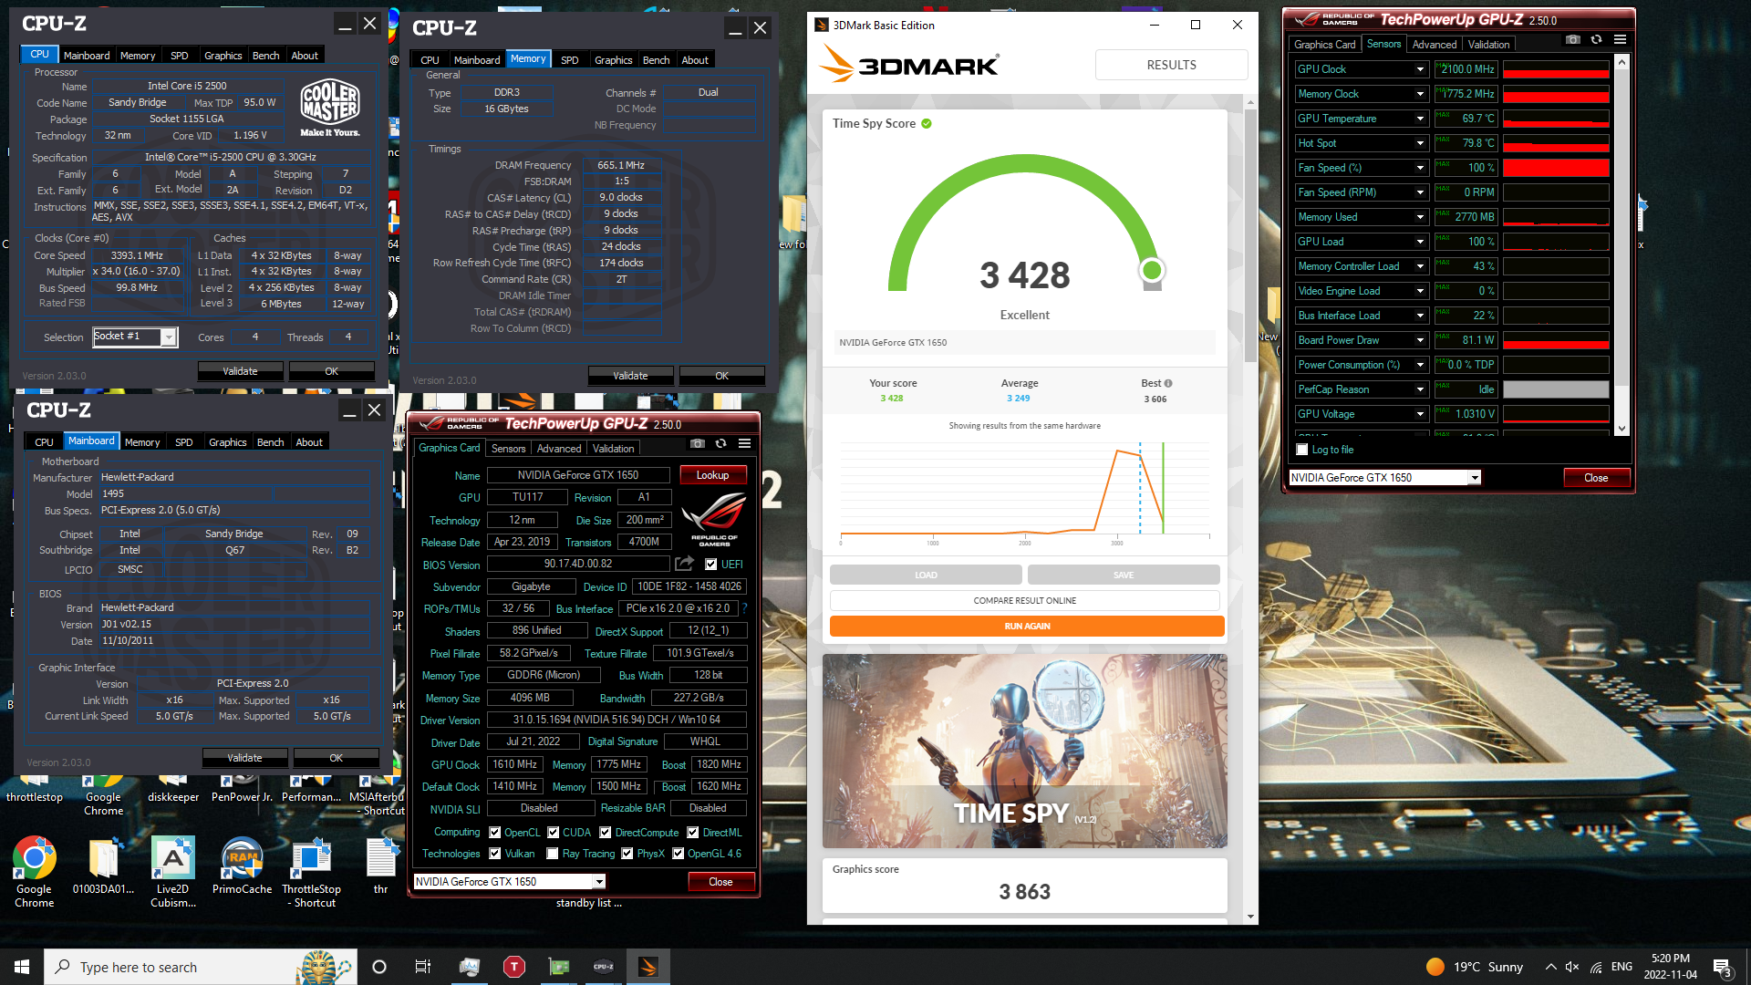Open the Windows Start menu

[22, 967]
